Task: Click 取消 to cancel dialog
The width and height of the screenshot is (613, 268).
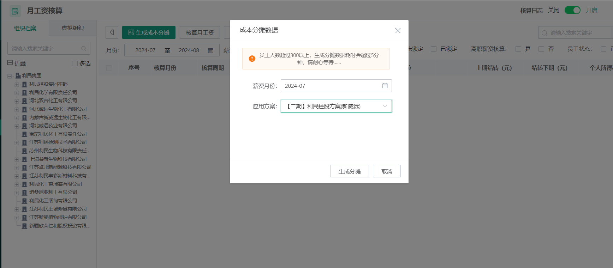Action: pyautogui.click(x=387, y=171)
